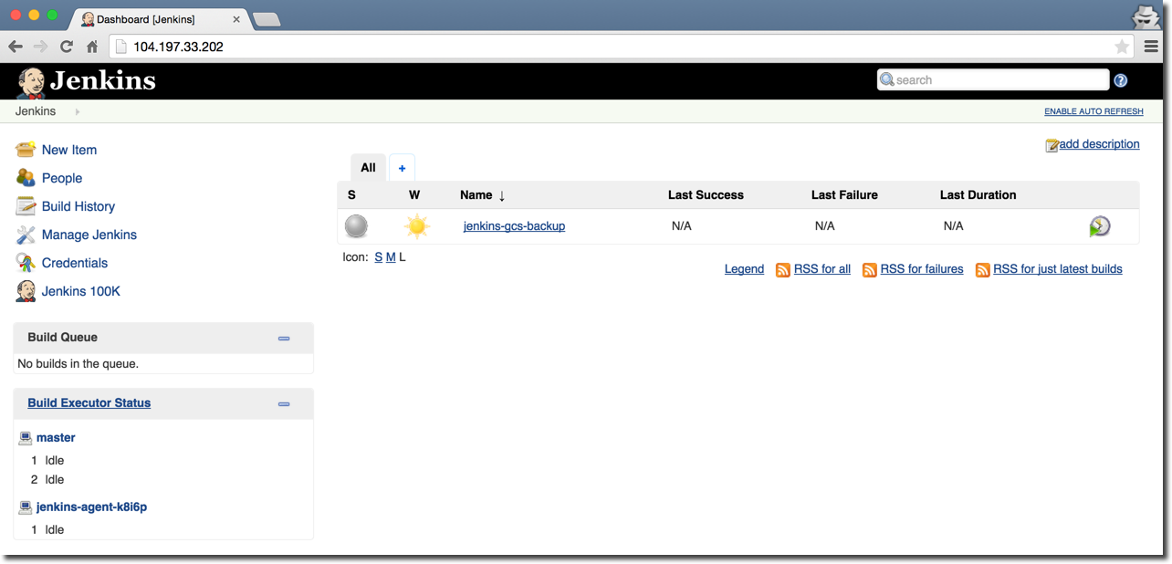Sort the table by Name column
Screen dimensions: 1172x564
click(483, 195)
